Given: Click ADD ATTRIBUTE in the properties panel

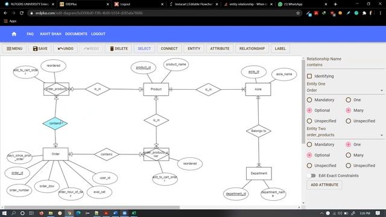Looking at the screenshot, I should 324,185.
